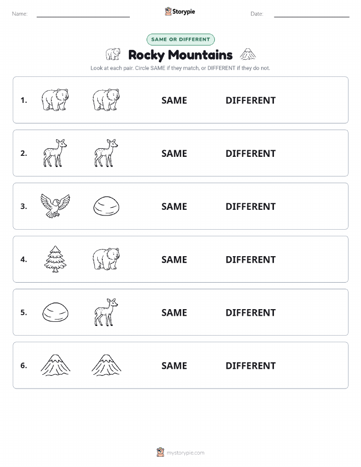This screenshot has width=361, height=467.
Task: Click the Storypie logo at top
Action: click(180, 12)
